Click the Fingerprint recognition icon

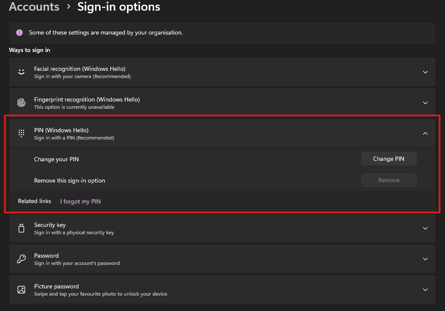(x=21, y=103)
